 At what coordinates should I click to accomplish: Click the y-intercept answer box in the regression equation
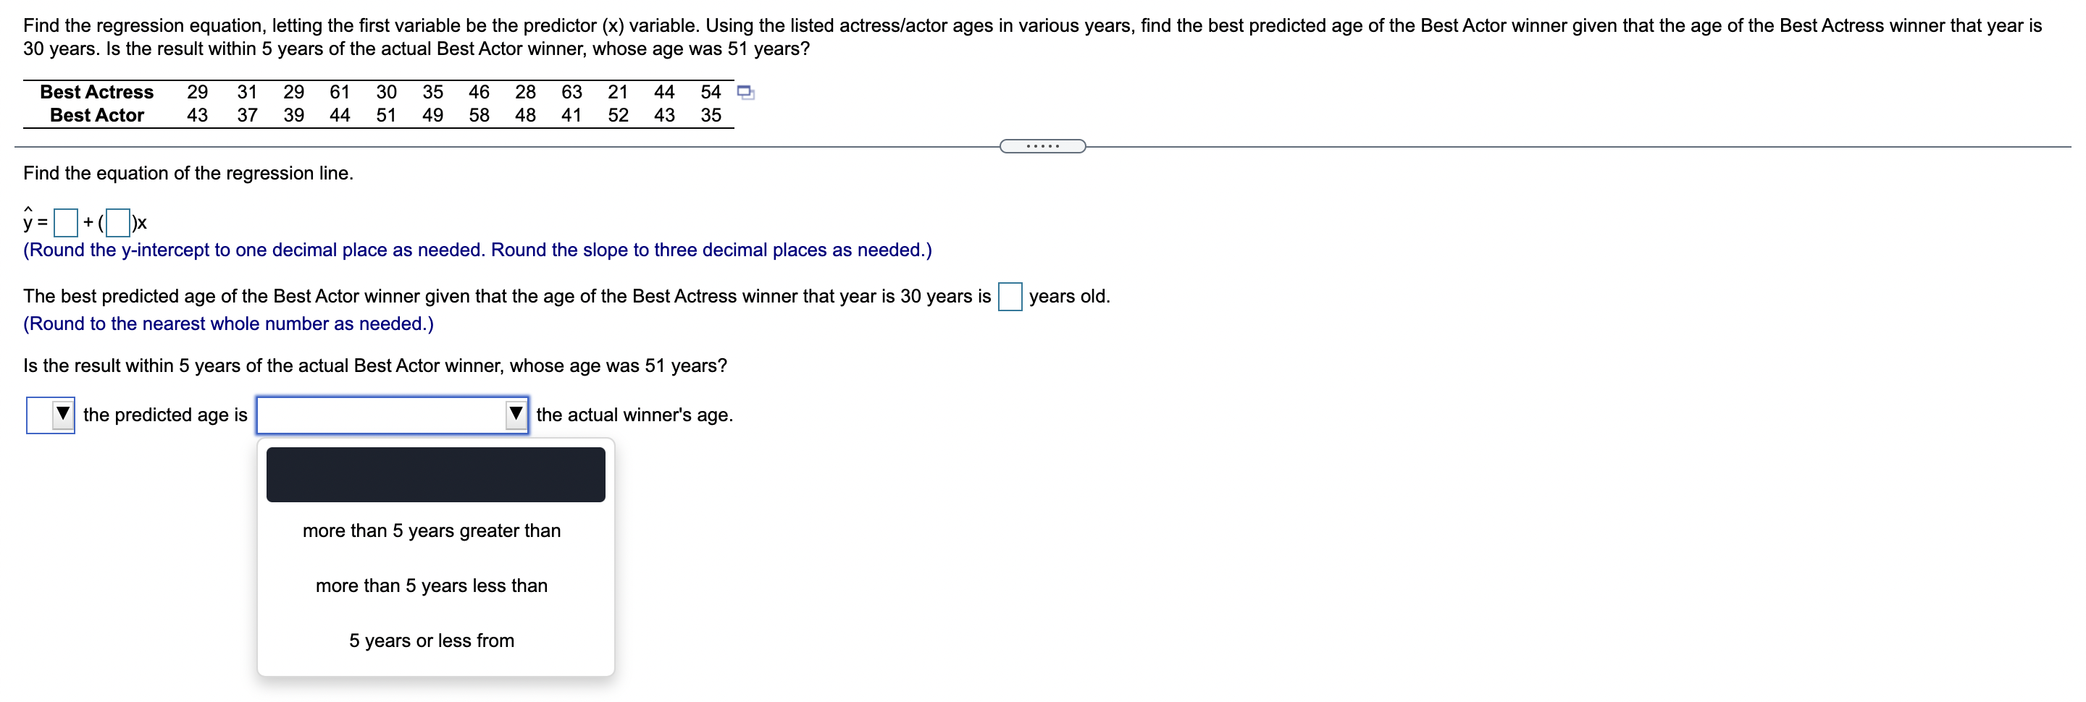[x=64, y=221]
